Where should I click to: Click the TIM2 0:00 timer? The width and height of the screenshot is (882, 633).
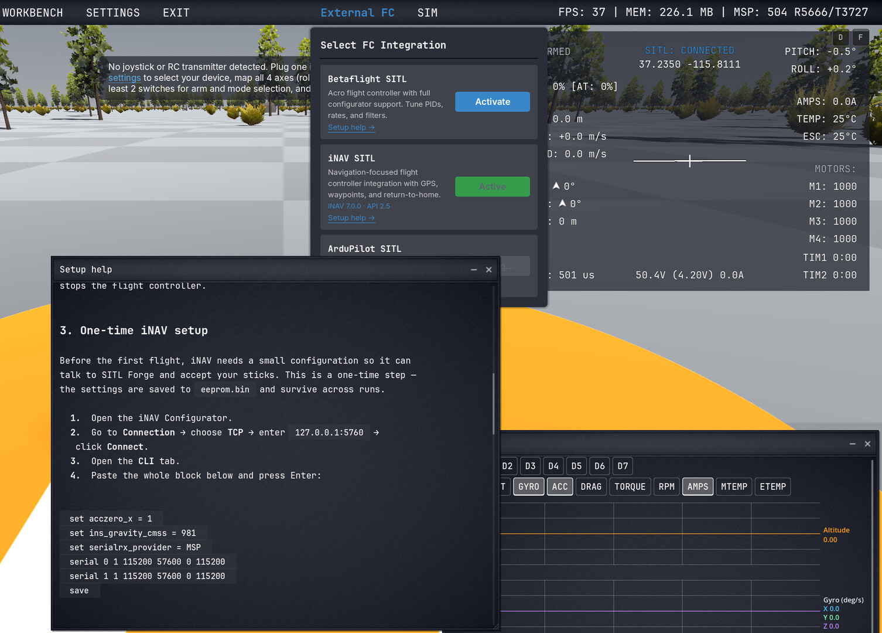pos(830,275)
